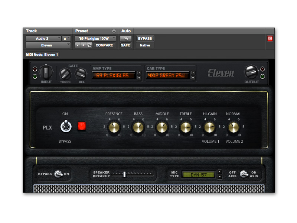Click the Input level knob
297x223 pixels.
[46, 71]
